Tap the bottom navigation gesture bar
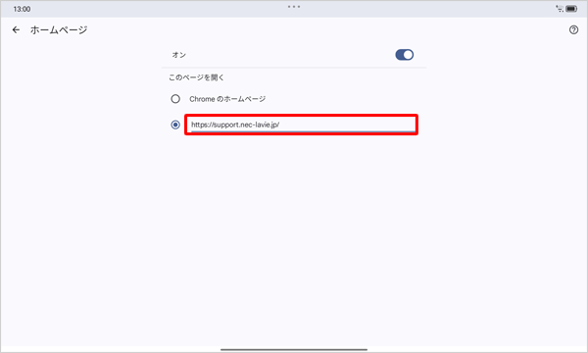 [294, 349]
